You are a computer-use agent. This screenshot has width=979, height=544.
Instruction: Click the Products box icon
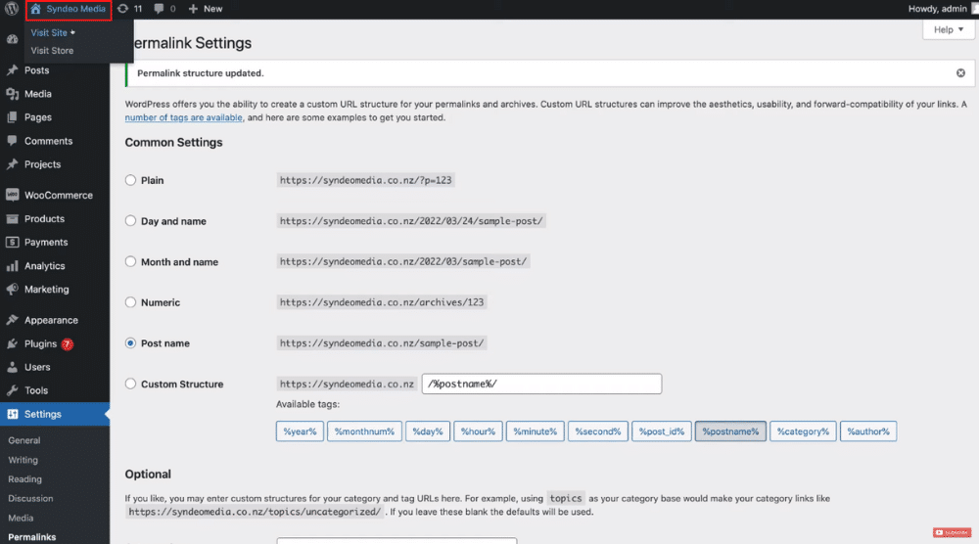(x=12, y=219)
